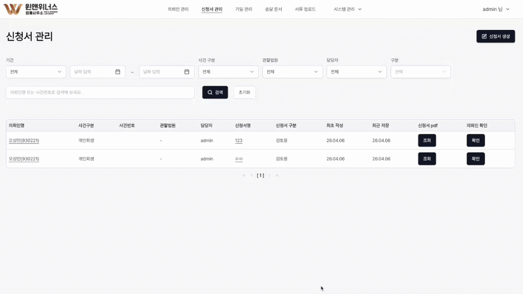Go to the last page of results
Screen dimensions: 523x294
[277, 175]
